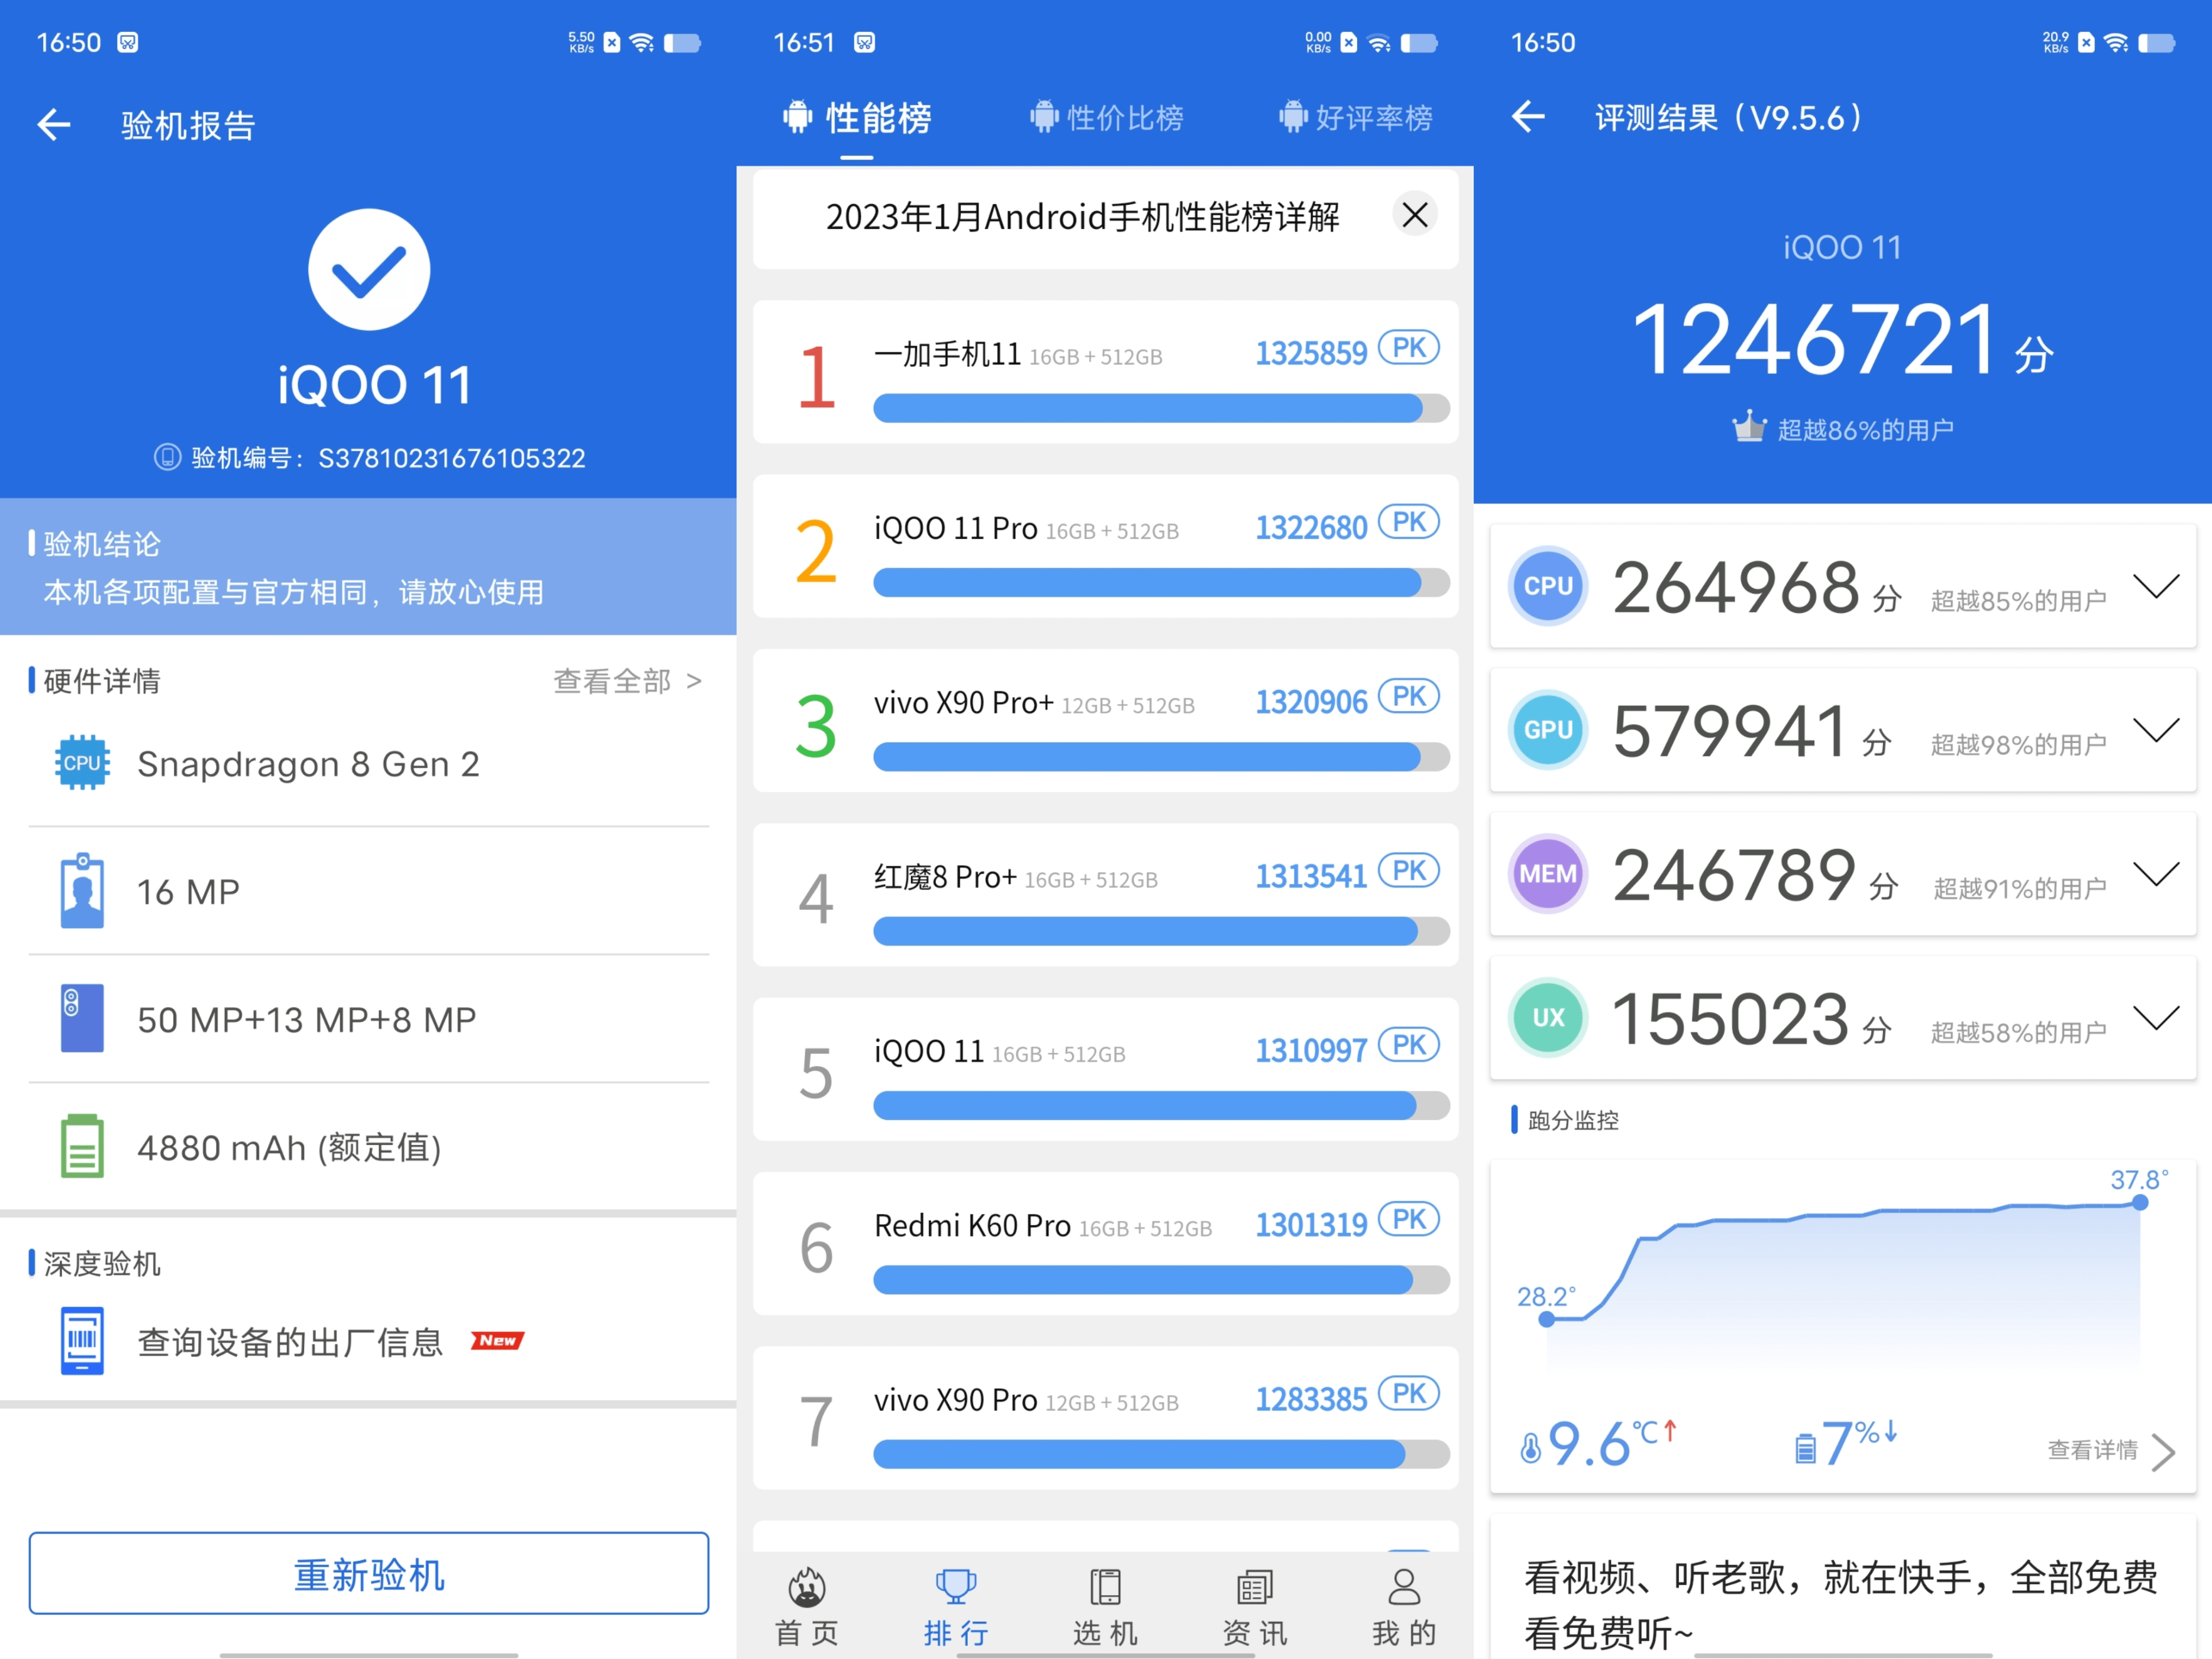The height and width of the screenshot is (1659, 2212).
Task: Open 查看全部 hardware details
Action: coord(628,681)
